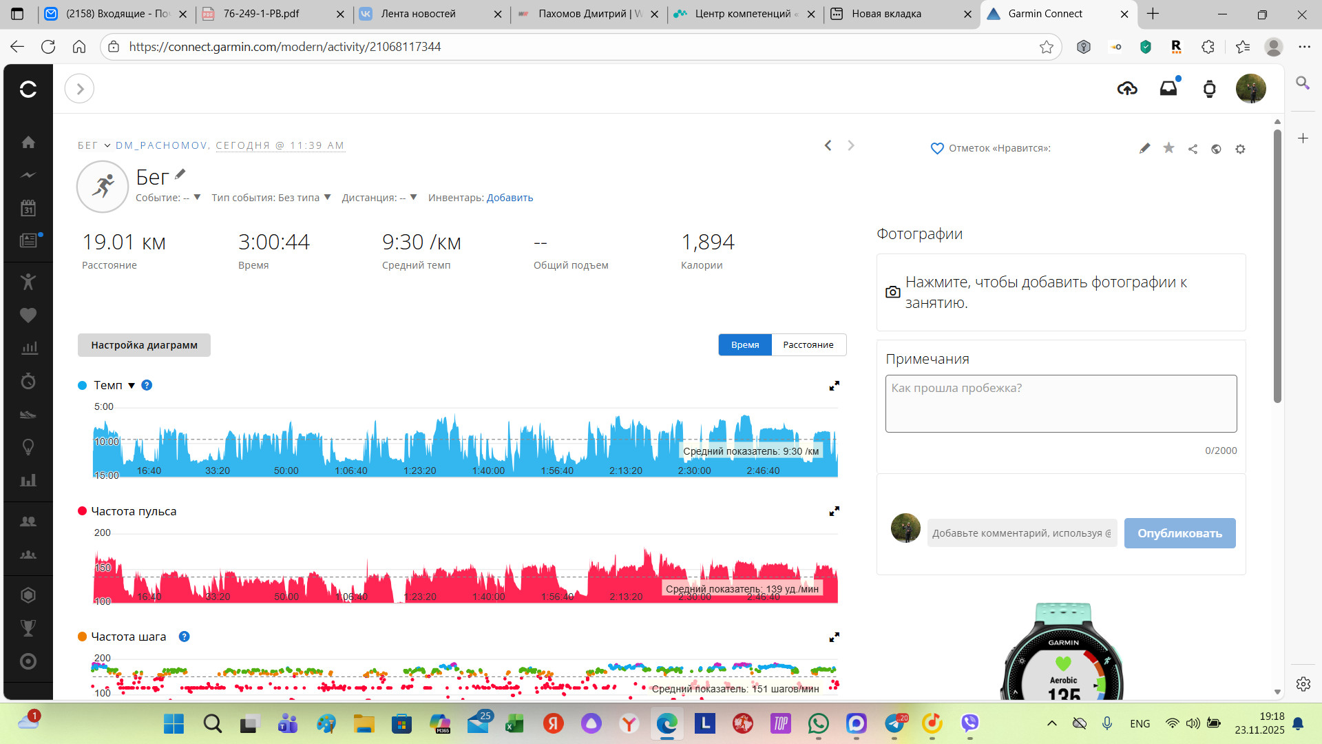
Task: Open health stats heart icon in the sidebar
Action: click(x=28, y=315)
